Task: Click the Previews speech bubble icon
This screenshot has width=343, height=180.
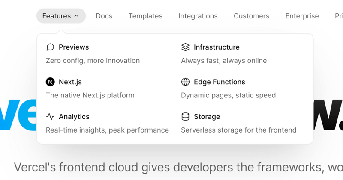Action: (x=50, y=47)
